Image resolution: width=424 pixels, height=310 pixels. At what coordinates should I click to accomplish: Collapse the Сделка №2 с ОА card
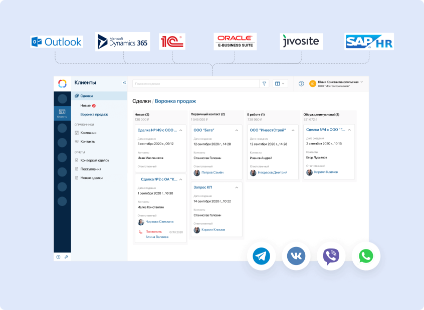180,179
